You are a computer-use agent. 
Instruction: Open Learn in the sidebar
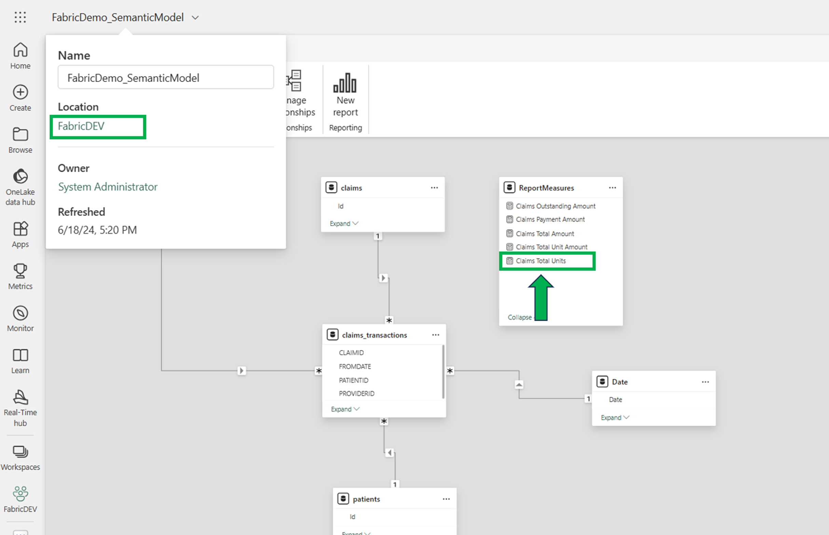click(20, 361)
